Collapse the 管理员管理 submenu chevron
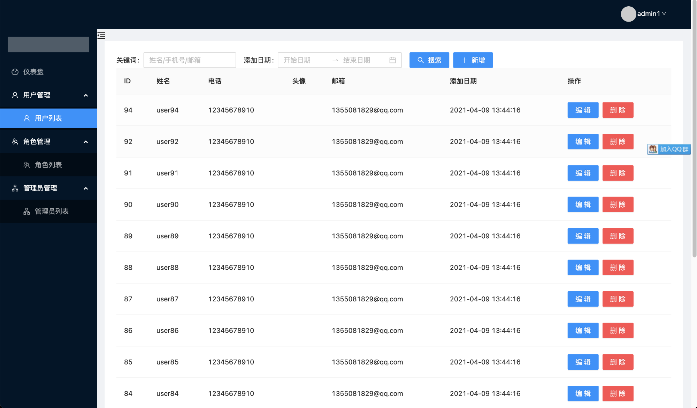This screenshot has height=408, width=697. click(86, 188)
